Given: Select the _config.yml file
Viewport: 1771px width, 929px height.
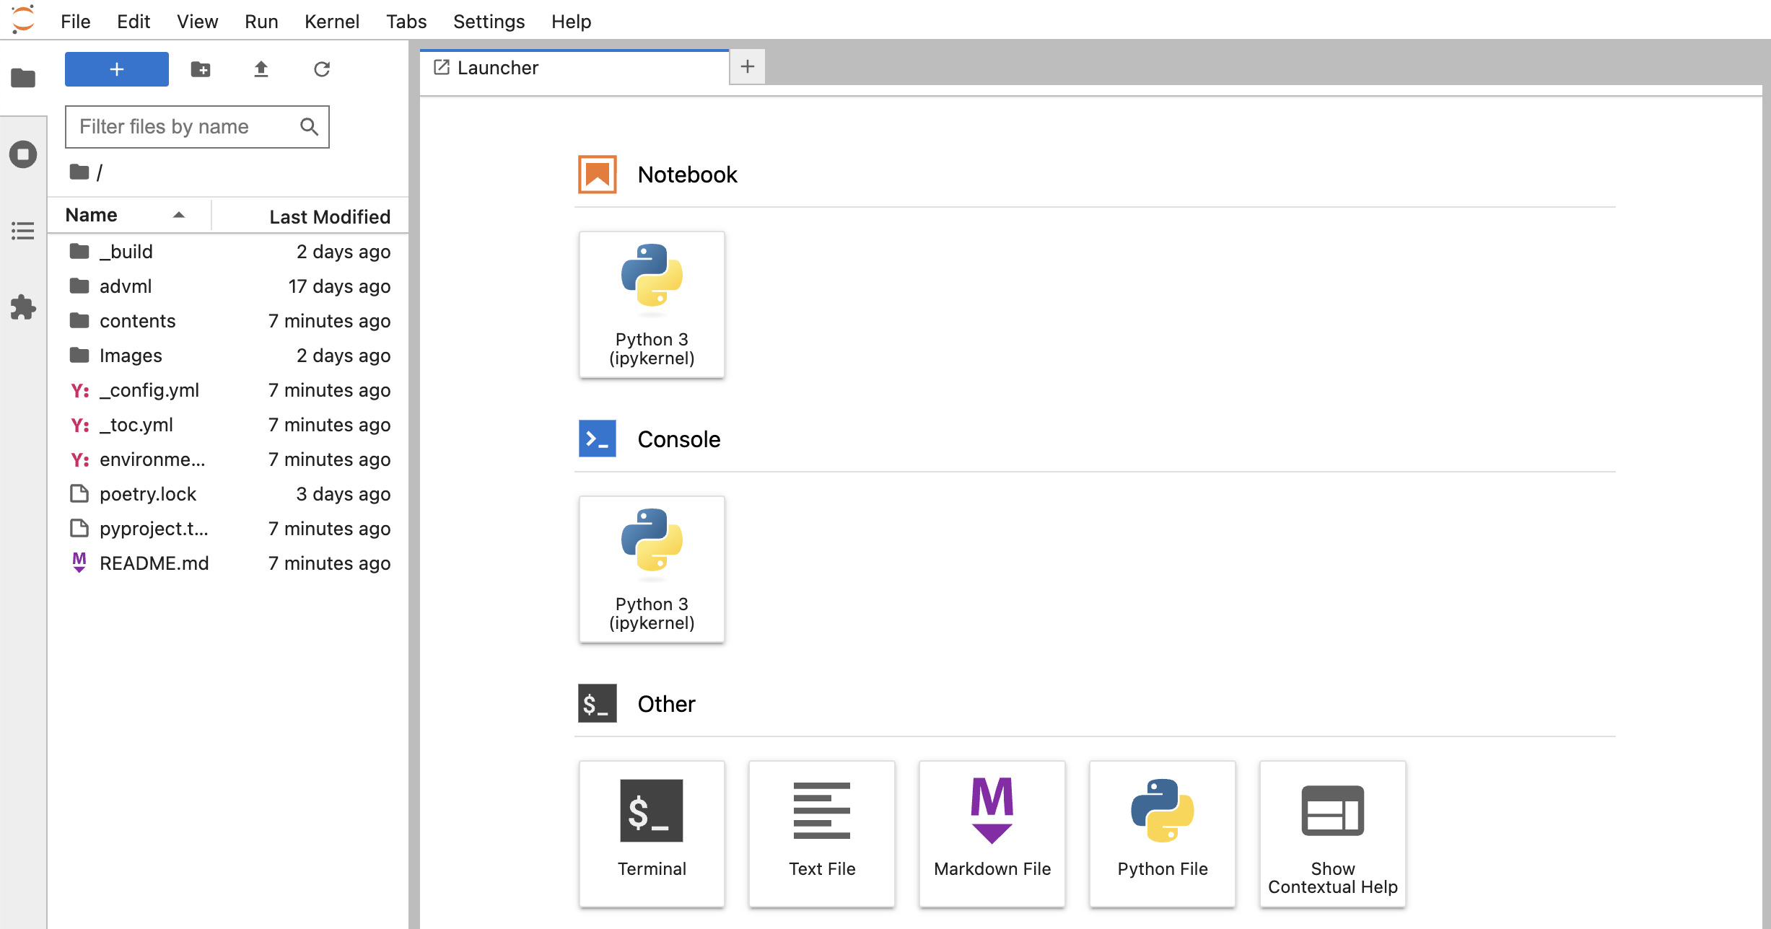Looking at the screenshot, I should point(228,390).
